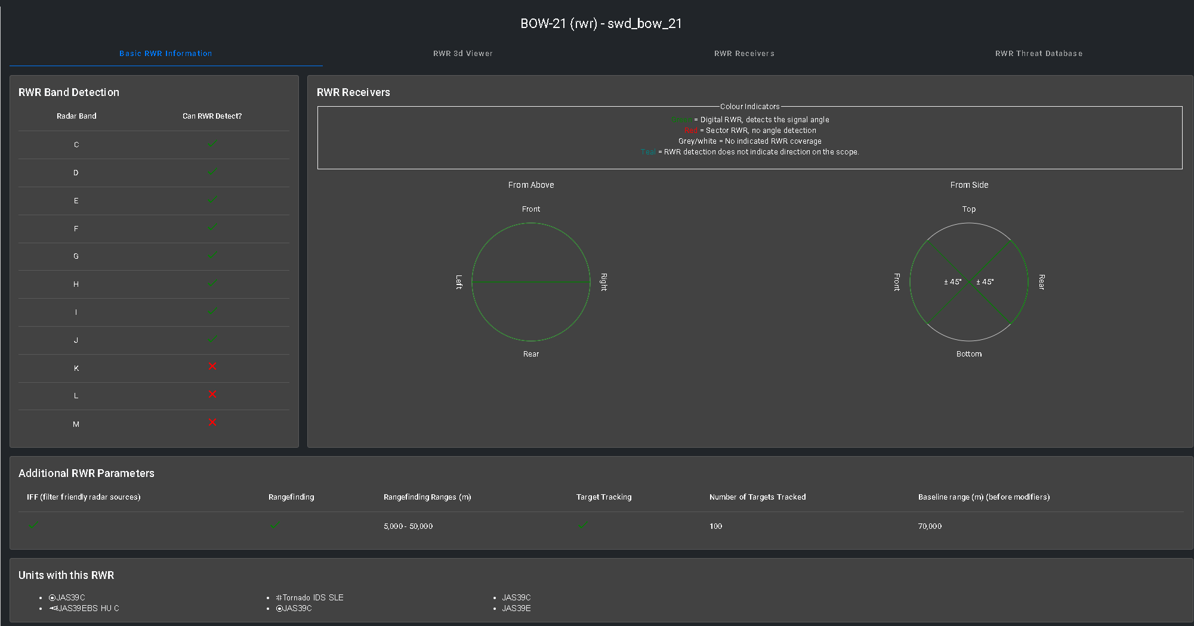Image resolution: width=1194 pixels, height=626 pixels.
Task: Click the IFF (filter friendly radar sources) header
Action: tap(84, 497)
